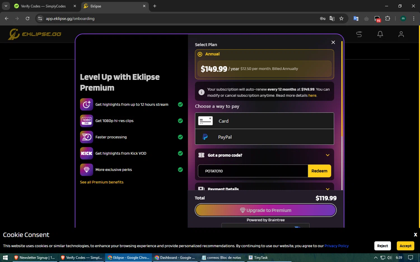The width and height of the screenshot is (420, 262).
Task: Click the address bar URL
Action: (70, 18)
